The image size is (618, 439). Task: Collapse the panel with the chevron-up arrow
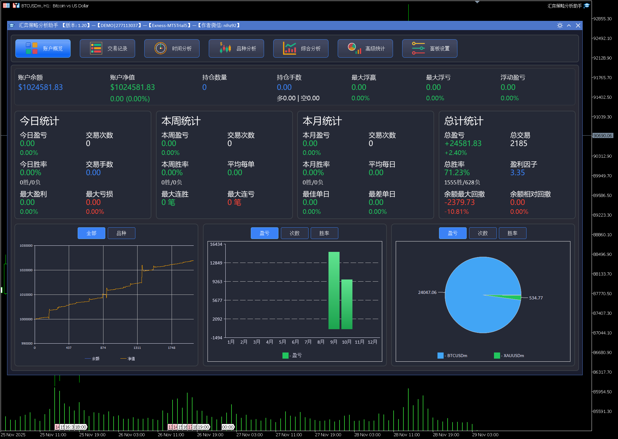click(569, 25)
